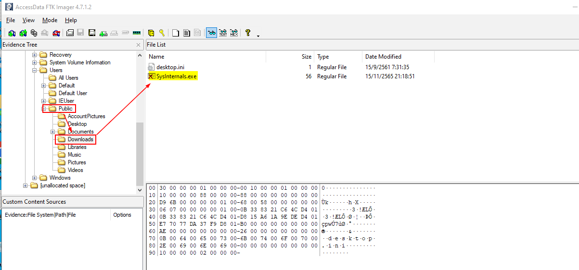Image resolution: width=579 pixels, height=270 pixels.
Task: Click the Detect EFS Encryption key icon
Action: (x=162, y=33)
